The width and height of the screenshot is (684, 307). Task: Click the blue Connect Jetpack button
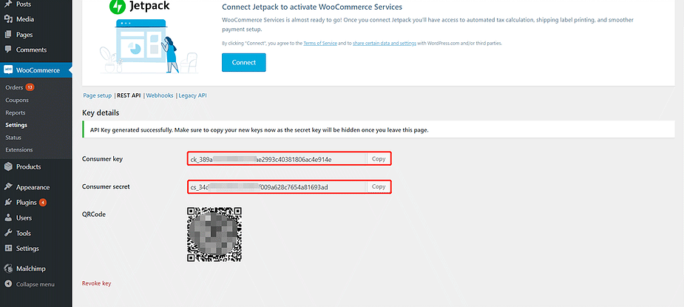(x=244, y=62)
